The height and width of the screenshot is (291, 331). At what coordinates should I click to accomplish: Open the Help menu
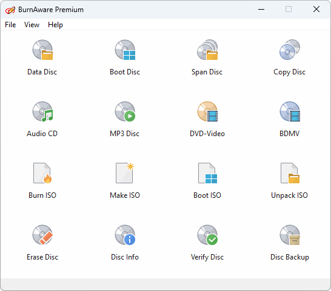tap(55, 25)
